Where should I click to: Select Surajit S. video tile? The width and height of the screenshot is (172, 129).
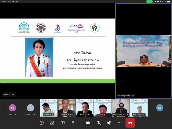point(49,107)
